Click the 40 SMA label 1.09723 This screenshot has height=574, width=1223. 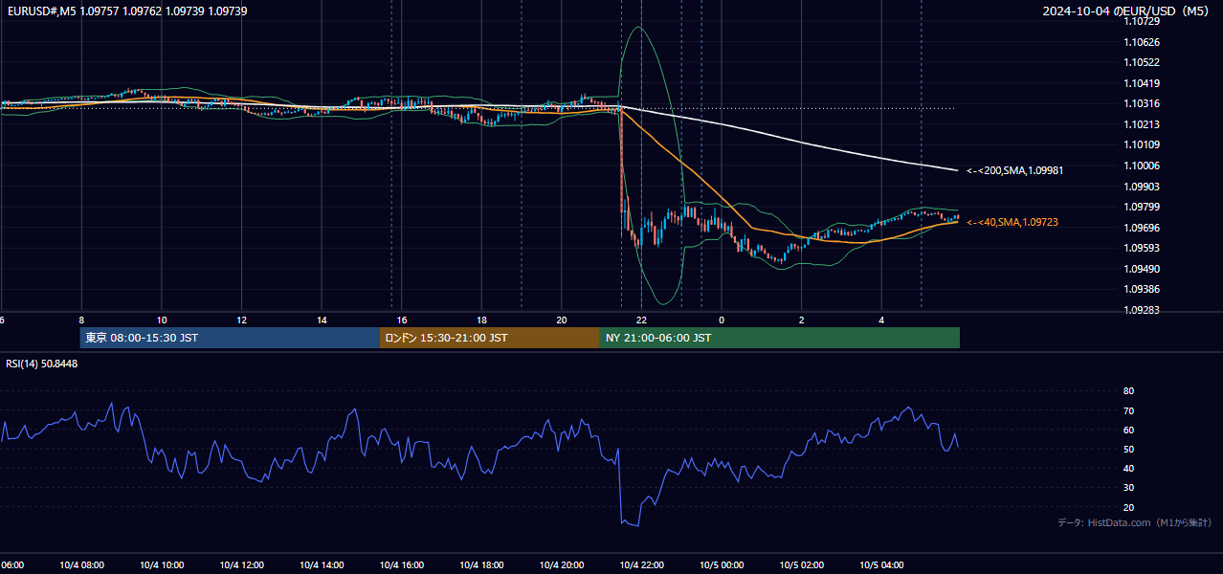1012,222
